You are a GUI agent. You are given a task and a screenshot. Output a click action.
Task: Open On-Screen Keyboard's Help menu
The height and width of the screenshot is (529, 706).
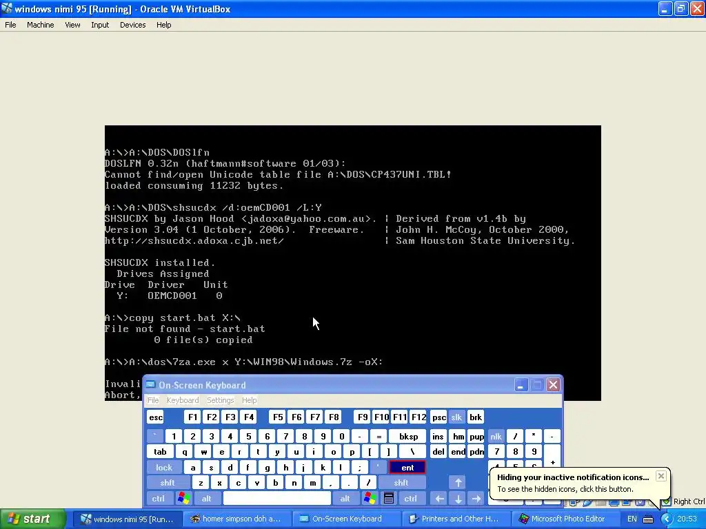(249, 400)
